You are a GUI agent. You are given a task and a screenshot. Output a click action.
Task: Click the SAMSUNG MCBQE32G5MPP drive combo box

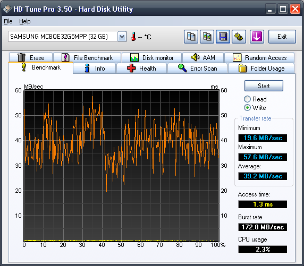pyautogui.click(x=67, y=37)
